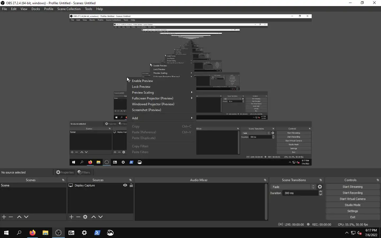Enable Studio Mode
Image resolution: width=381 pixels, height=238 pixels.
353,205
